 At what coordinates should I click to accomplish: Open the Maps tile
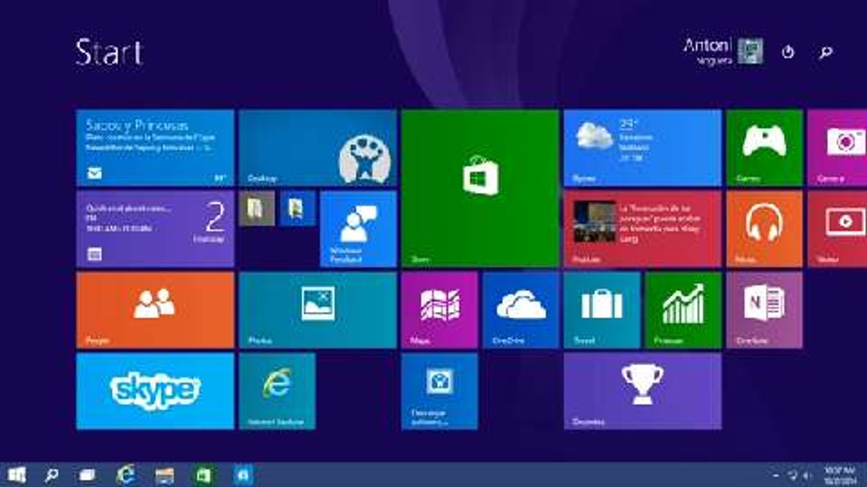point(440,310)
